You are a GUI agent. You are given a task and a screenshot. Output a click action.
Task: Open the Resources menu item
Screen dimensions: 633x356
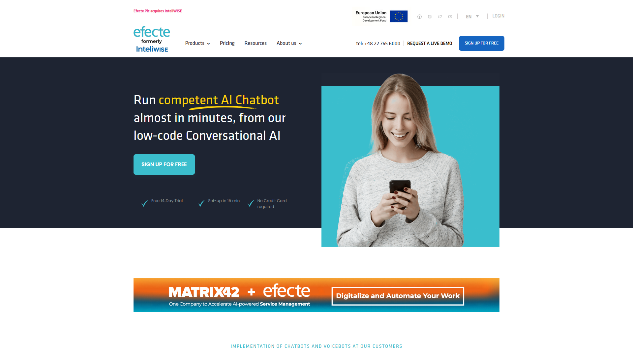click(255, 43)
